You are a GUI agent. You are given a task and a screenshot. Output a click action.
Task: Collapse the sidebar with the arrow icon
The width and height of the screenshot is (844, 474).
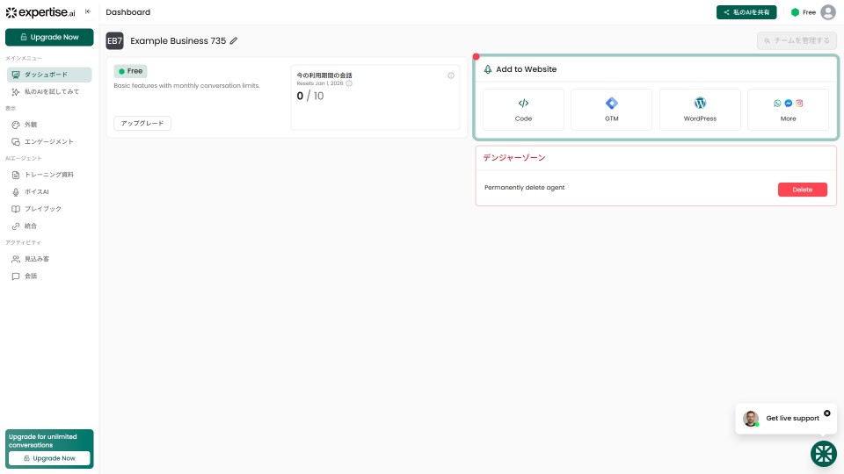pos(87,11)
